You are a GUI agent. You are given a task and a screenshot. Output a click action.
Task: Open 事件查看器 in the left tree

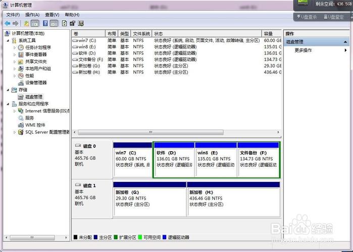(x=35, y=54)
